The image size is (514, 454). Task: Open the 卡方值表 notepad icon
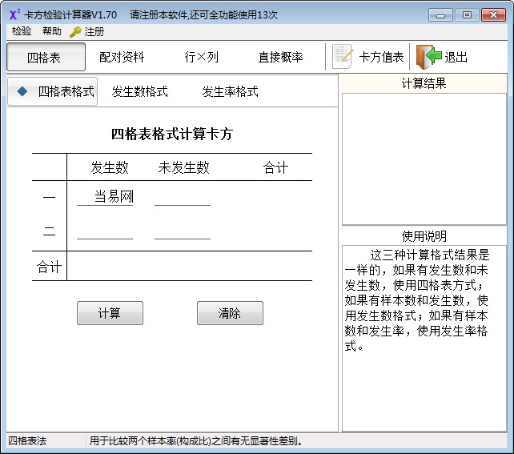[x=343, y=57]
